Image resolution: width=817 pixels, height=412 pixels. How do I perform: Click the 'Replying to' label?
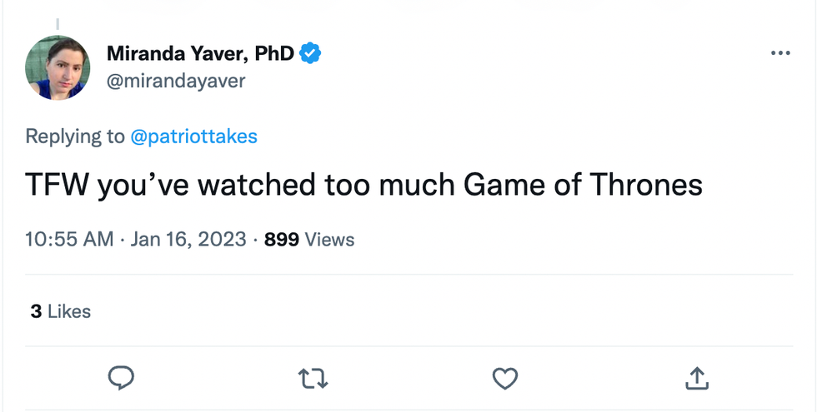click(75, 137)
